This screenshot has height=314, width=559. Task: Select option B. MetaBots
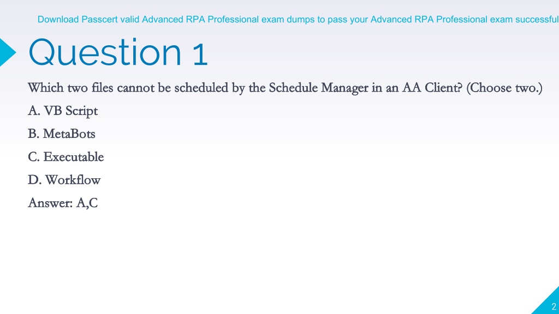[62, 134]
